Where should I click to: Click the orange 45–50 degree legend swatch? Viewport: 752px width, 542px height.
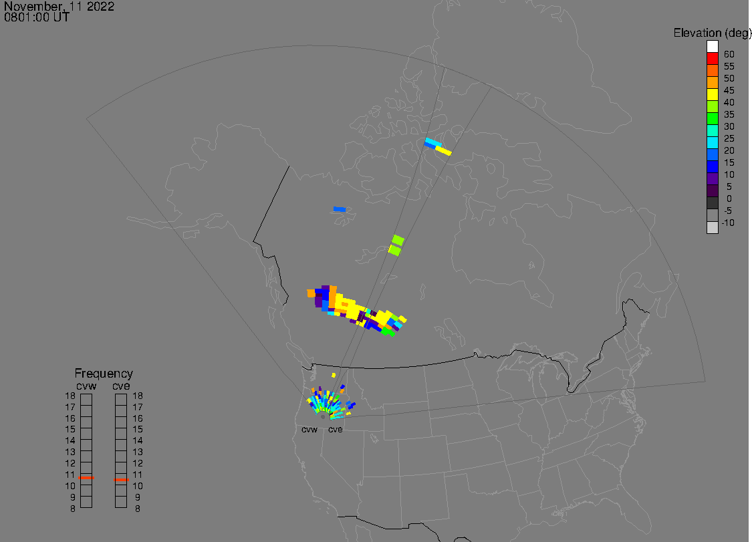click(x=712, y=82)
